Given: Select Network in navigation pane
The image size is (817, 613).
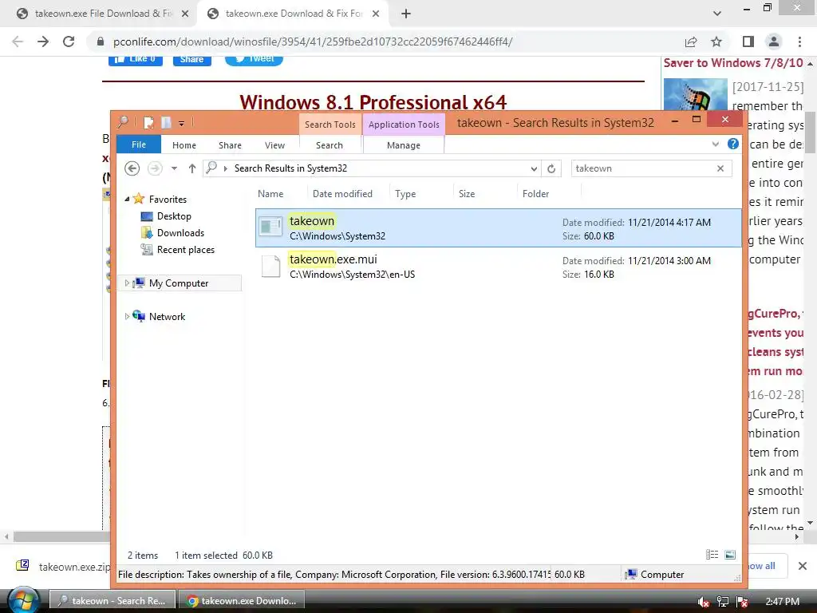Looking at the screenshot, I should pyautogui.click(x=167, y=316).
